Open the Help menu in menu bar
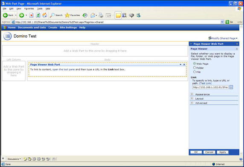This screenshot has width=244, height=167. (48, 9)
